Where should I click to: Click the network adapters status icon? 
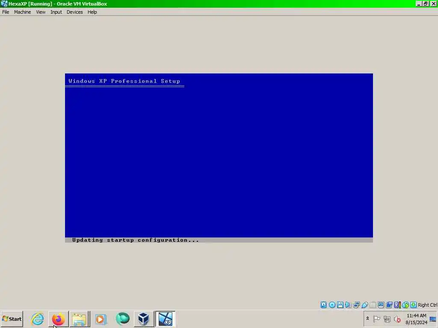(x=356, y=305)
